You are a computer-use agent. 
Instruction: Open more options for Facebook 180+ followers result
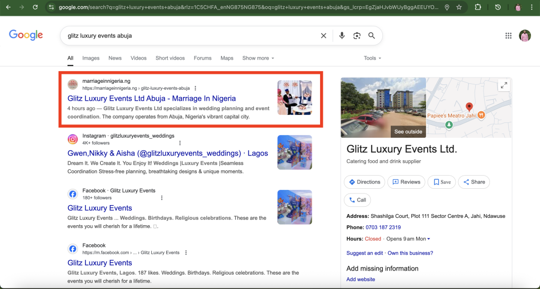(x=162, y=198)
